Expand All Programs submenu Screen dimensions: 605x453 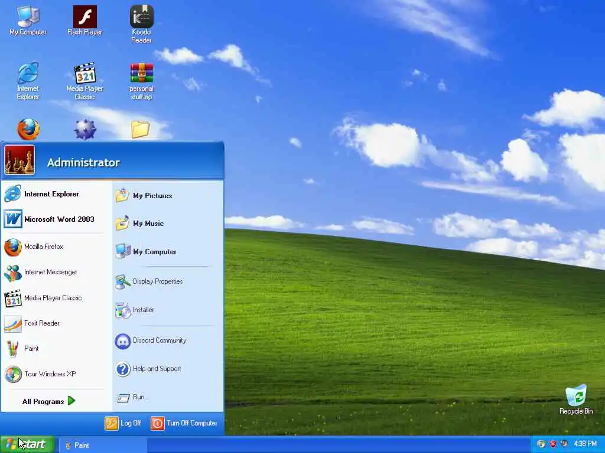click(x=49, y=401)
